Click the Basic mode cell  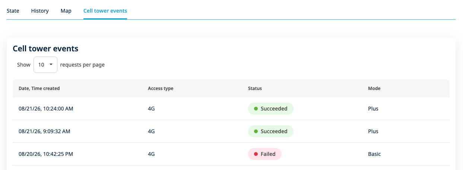coord(374,154)
